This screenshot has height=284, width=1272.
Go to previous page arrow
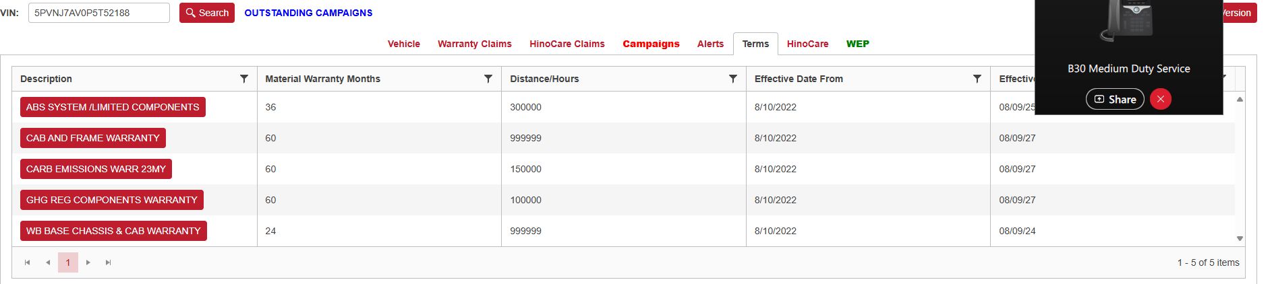(x=48, y=262)
